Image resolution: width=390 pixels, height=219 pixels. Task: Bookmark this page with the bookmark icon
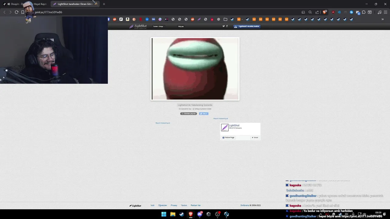coord(23,12)
